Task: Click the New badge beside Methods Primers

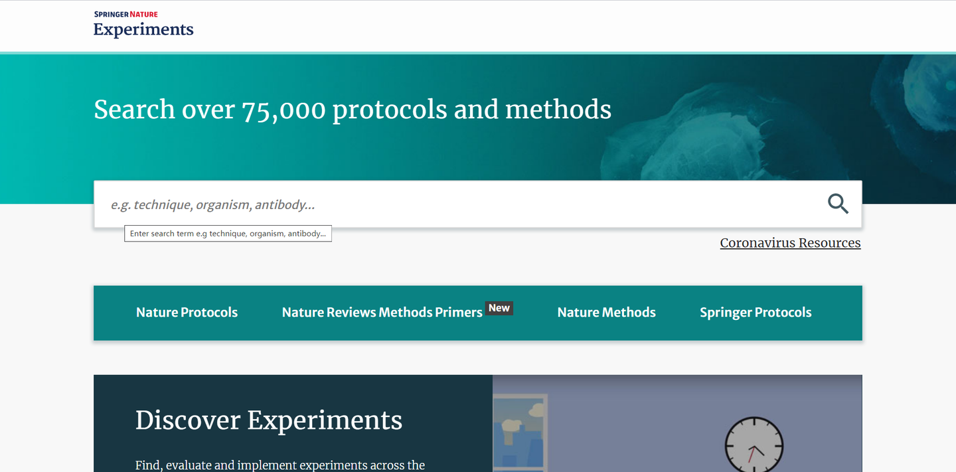Action: click(499, 308)
